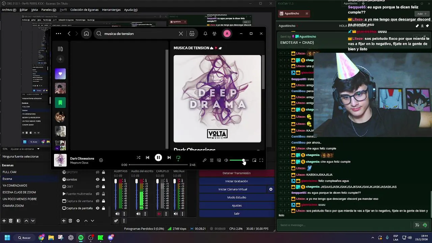Skip to next track
This screenshot has width=432, height=243.
[169, 158]
